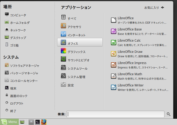Click the 画面のロック lock screen icon
177x125 pixels.
(x=7, y=95)
